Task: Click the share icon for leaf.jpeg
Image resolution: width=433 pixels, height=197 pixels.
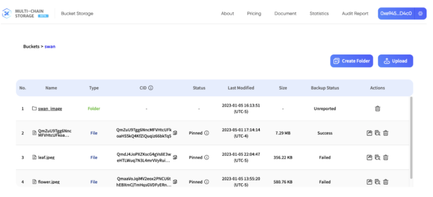Action: pos(369,157)
